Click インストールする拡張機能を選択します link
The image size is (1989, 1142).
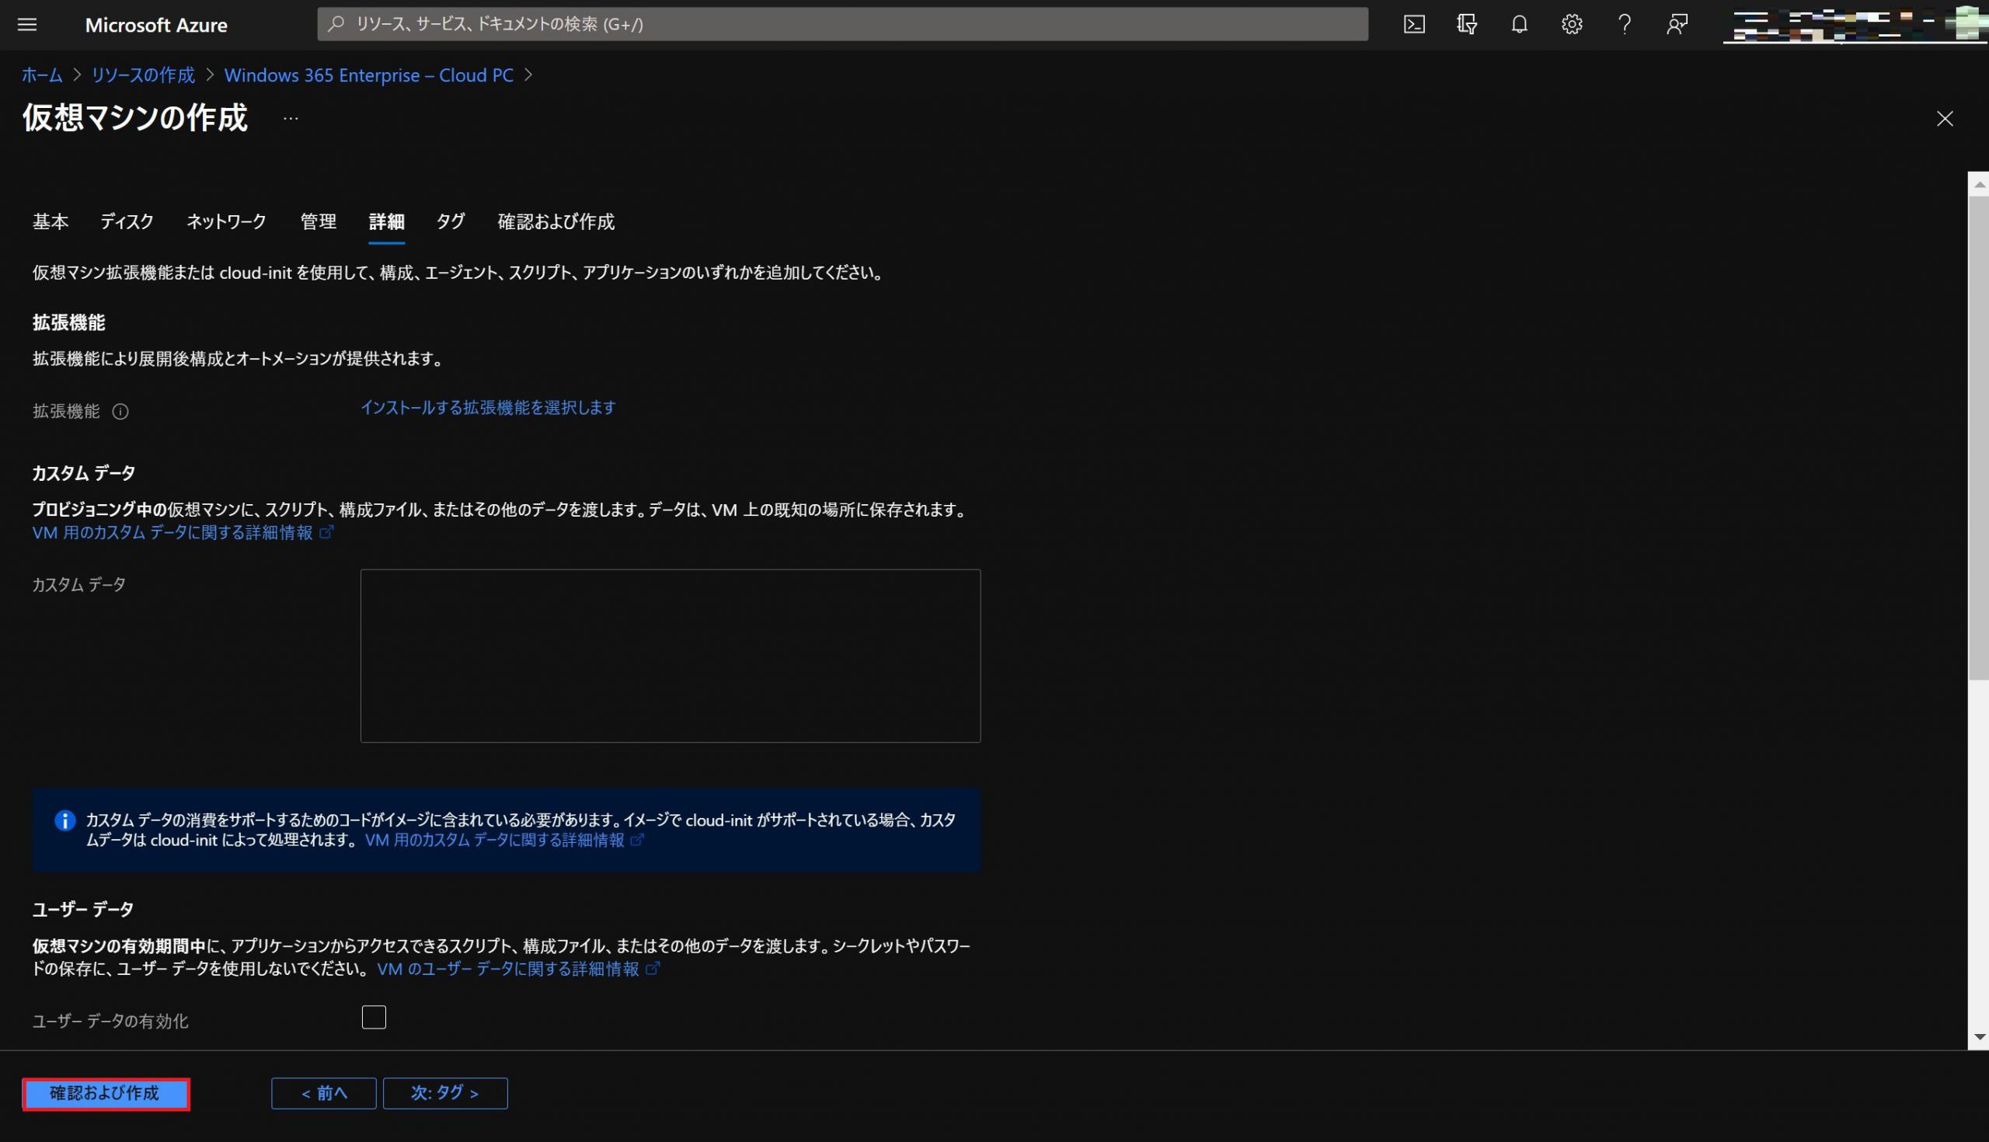[x=487, y=408]
